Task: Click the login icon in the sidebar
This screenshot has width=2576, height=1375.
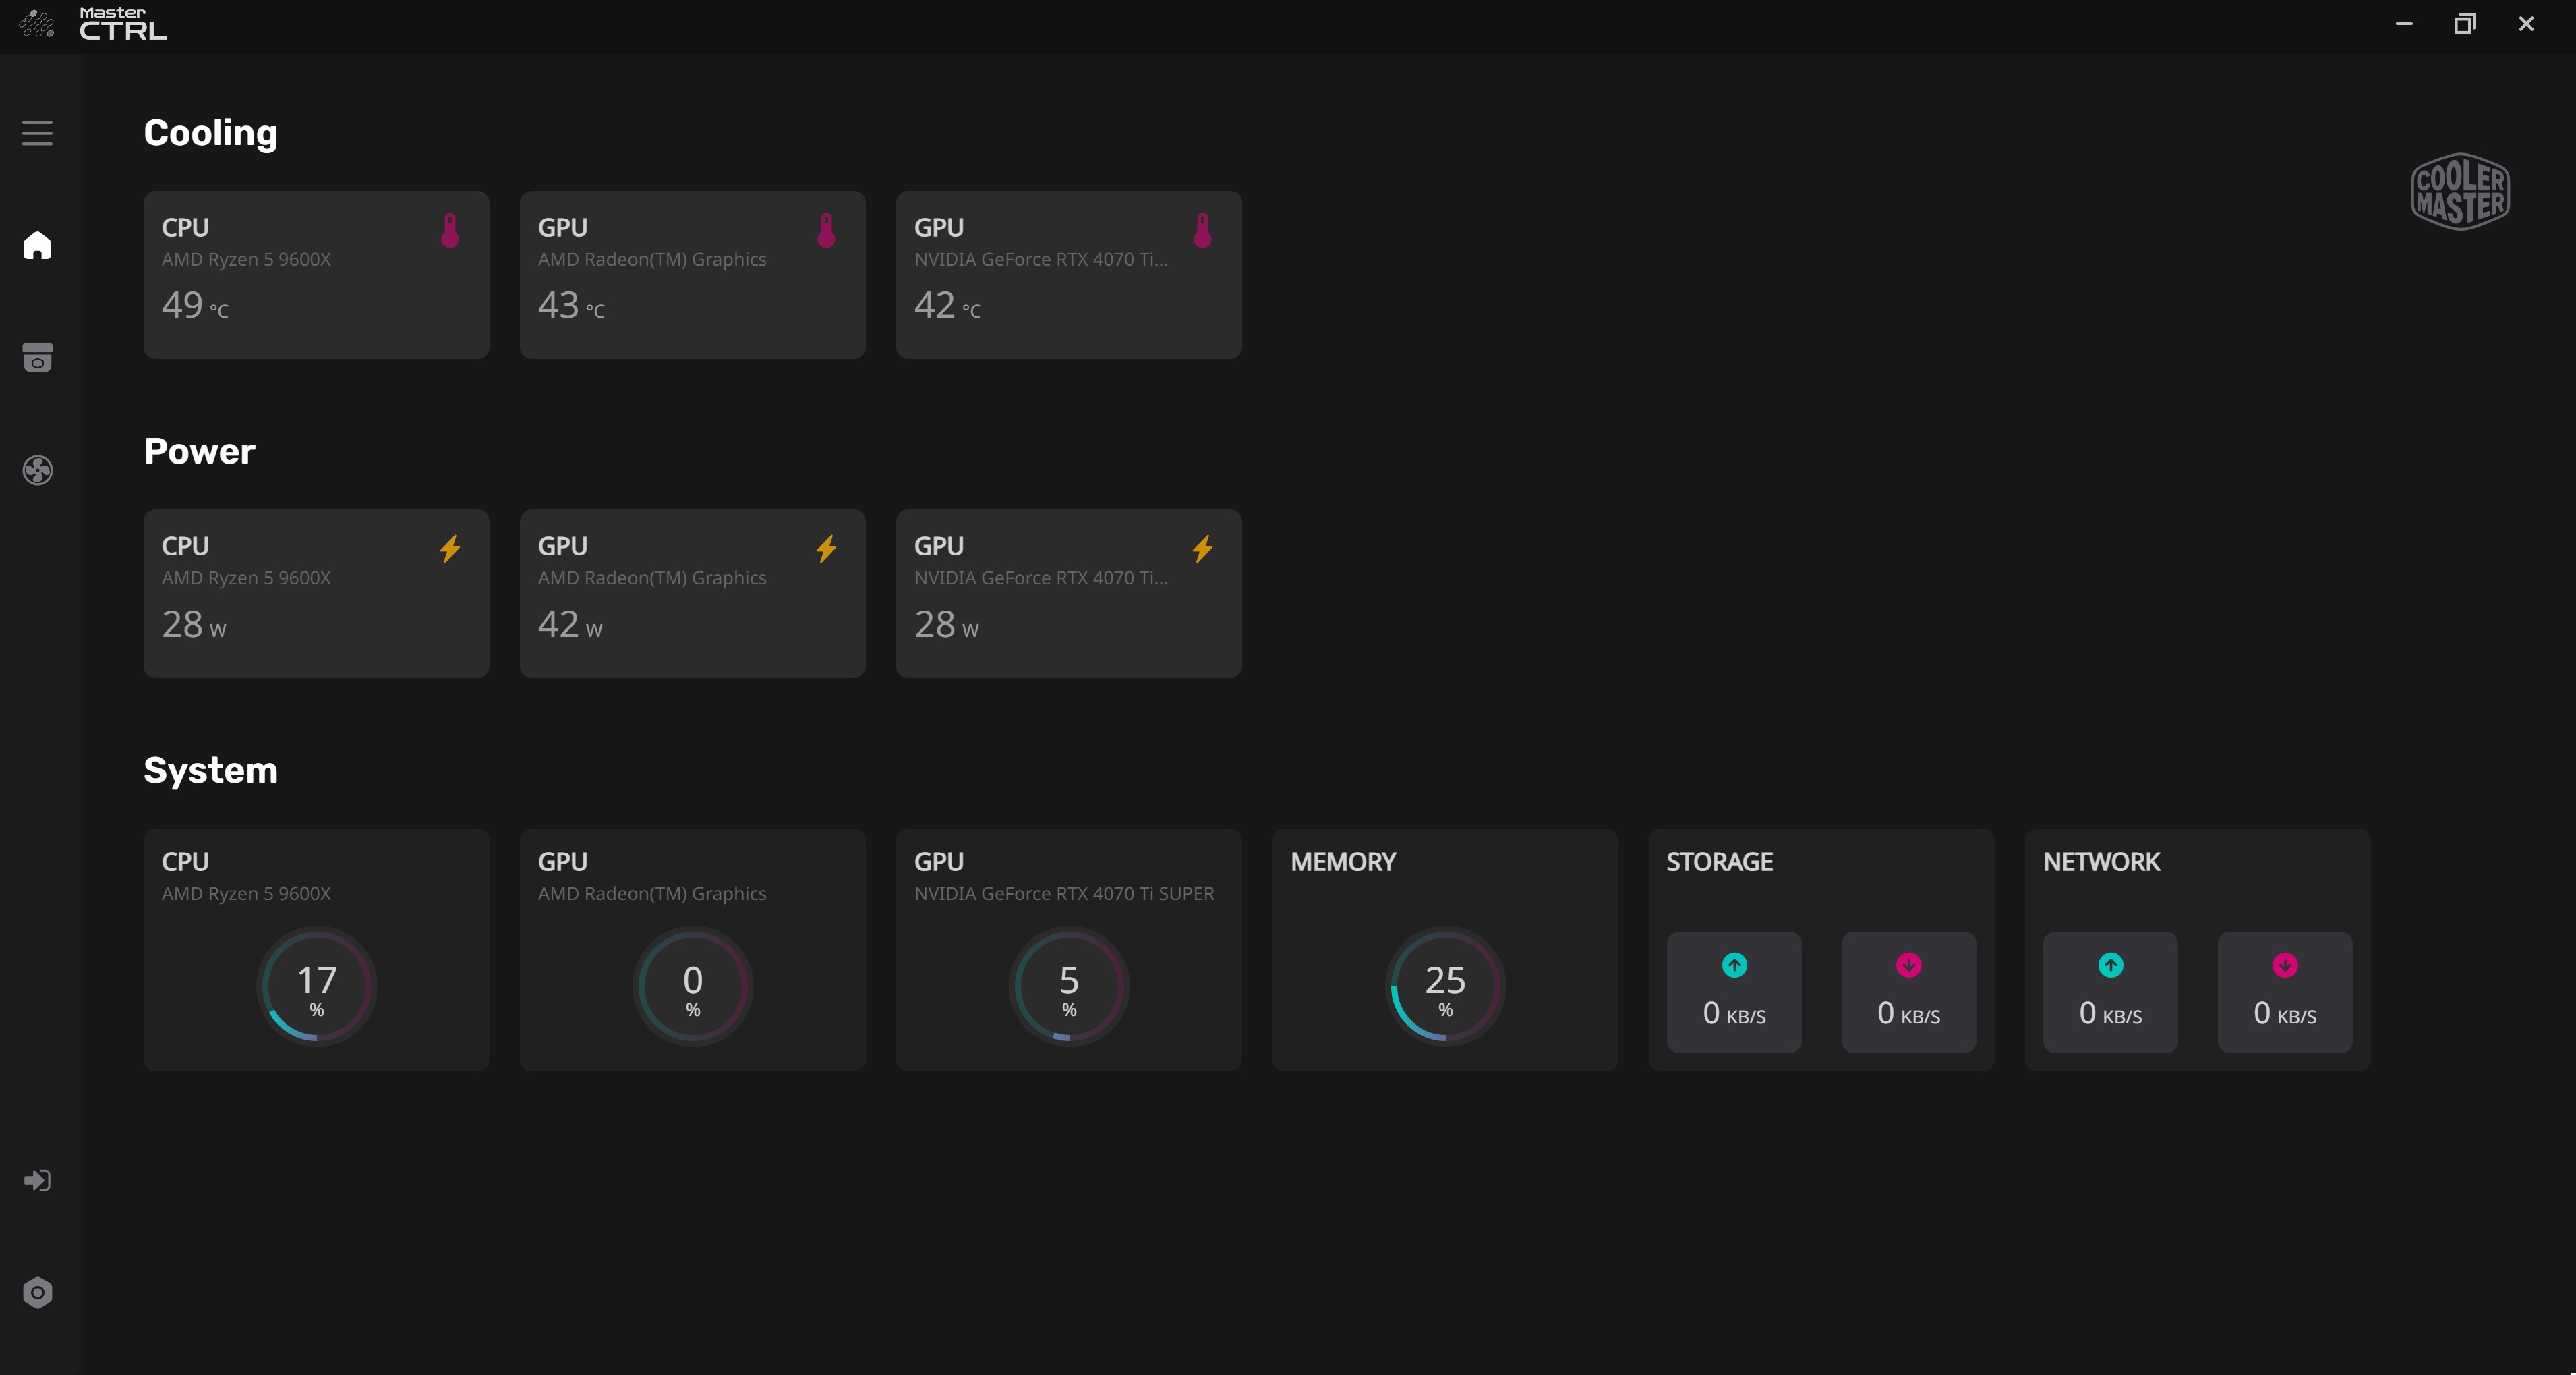Action: click(x=37, y=1180)
